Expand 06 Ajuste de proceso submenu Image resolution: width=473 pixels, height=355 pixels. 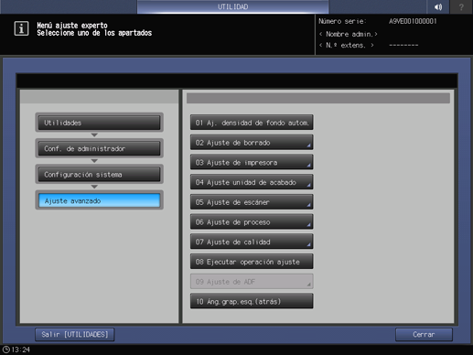[252, 221]
